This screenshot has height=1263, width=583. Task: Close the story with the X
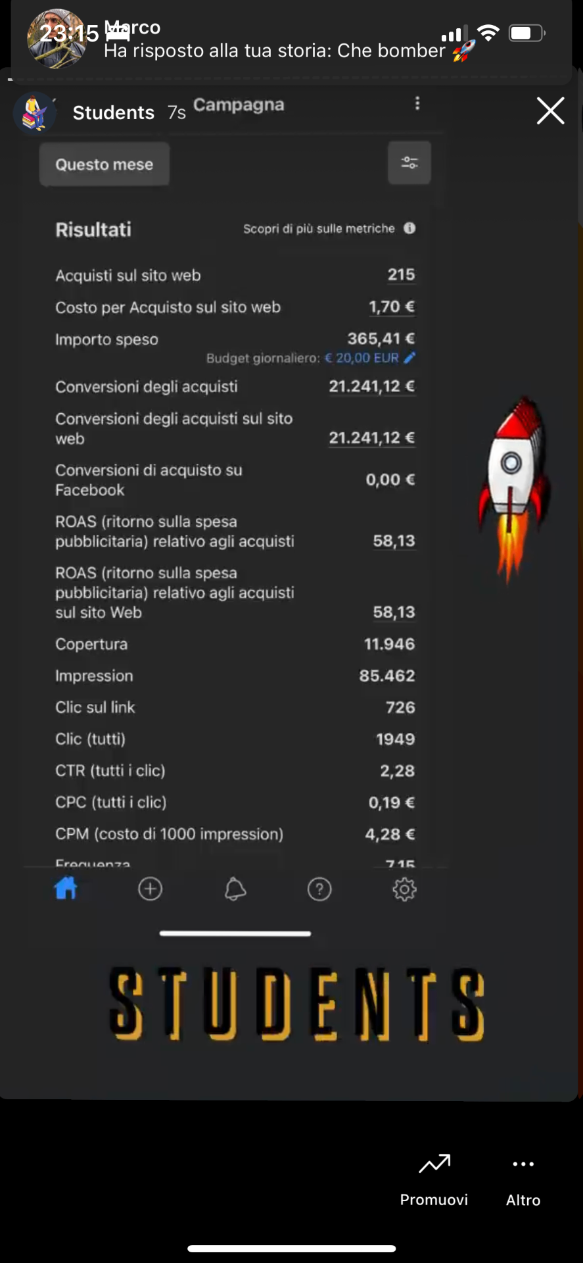tap(550, 111)
